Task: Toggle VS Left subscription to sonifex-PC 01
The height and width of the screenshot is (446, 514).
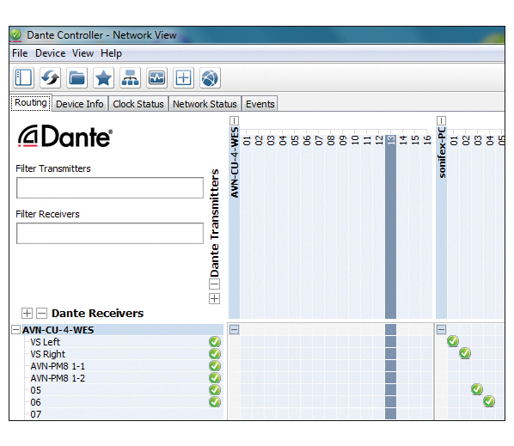Action: point(453,341)
